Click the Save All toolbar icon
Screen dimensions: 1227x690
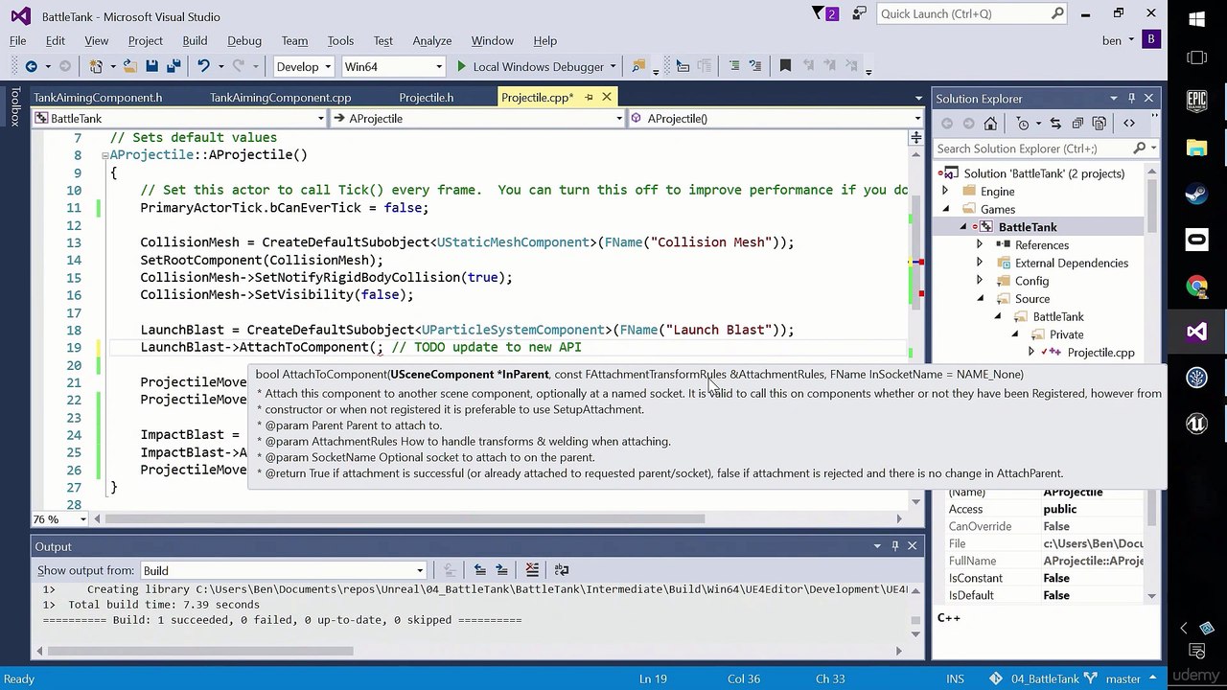pos(174,66)
